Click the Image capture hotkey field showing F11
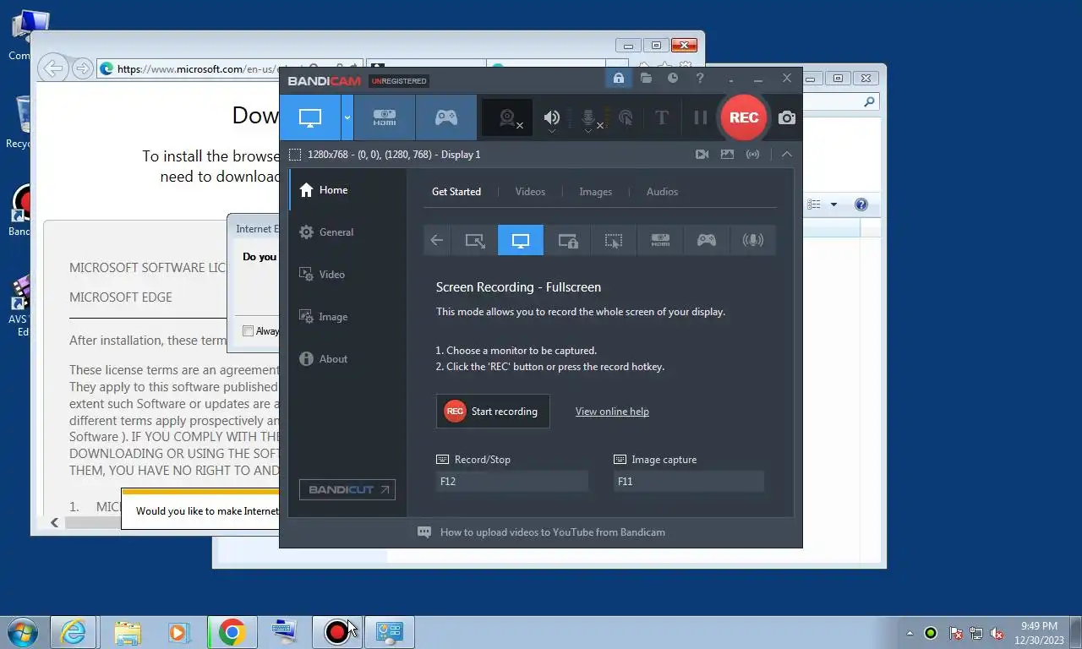1082x649 pixels. click(689, 481)
